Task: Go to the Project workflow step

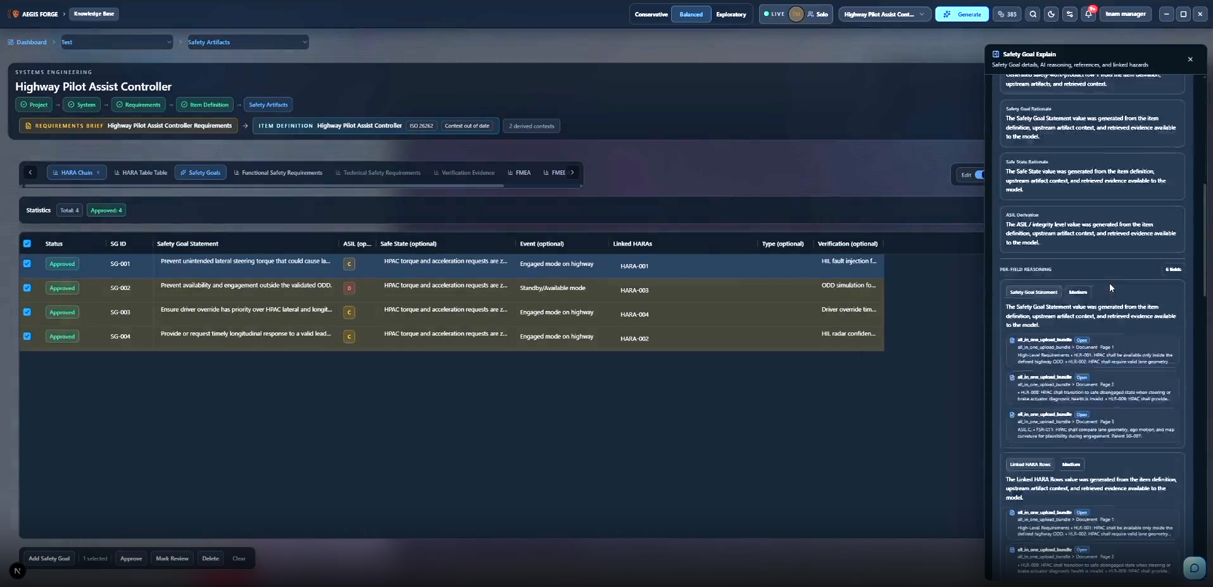Action: click(x=34, y=104)
